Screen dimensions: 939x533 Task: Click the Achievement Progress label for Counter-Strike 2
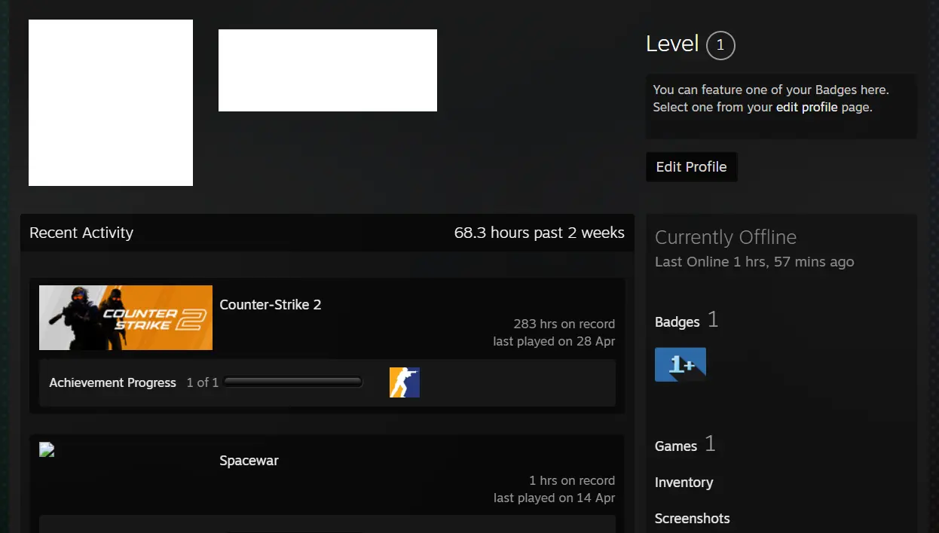(113, 382)
